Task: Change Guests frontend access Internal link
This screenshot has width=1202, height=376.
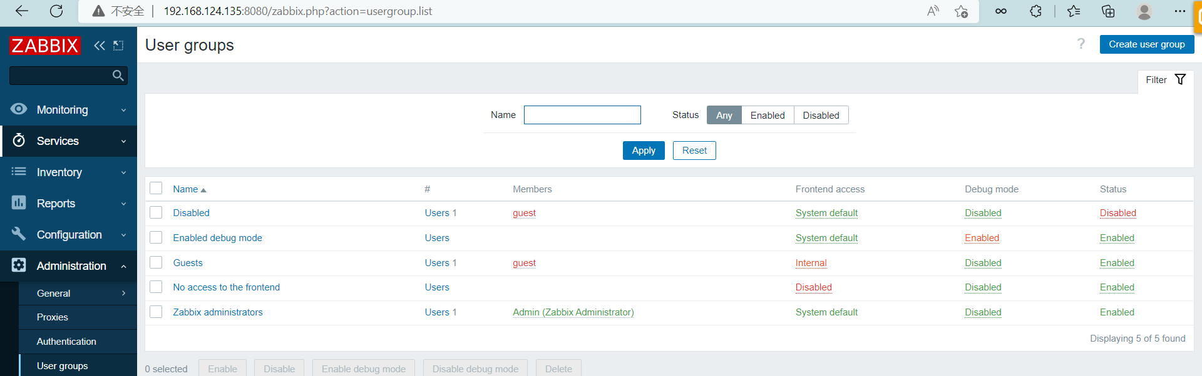Action: (x=811, y=263)
